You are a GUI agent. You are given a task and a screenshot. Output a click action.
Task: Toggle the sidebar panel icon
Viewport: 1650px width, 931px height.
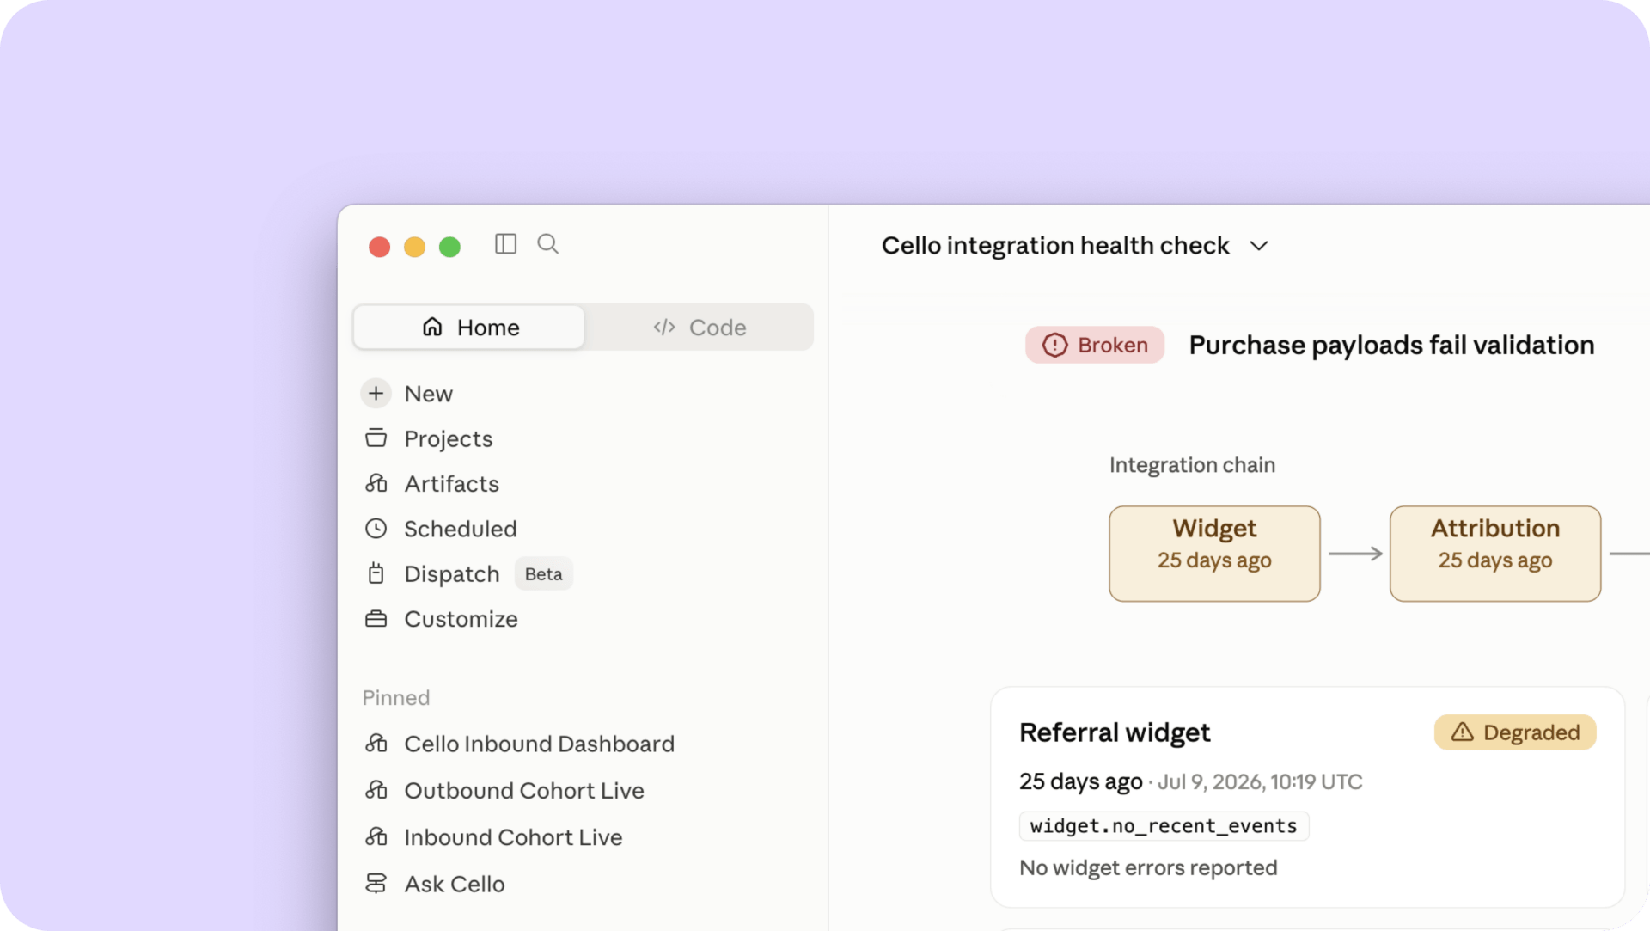pos(505,244)
